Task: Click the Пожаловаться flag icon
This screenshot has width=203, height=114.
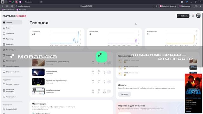Action: coord(4,97)
